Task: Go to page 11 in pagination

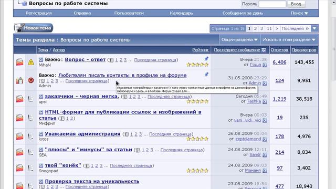Action: click(x=269, y=28)
